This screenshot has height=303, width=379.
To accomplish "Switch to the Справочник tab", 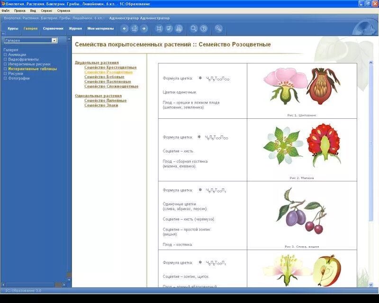I will (x=53, y=28).
